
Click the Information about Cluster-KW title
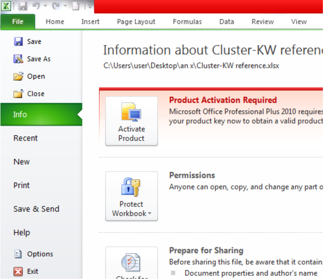213,50
